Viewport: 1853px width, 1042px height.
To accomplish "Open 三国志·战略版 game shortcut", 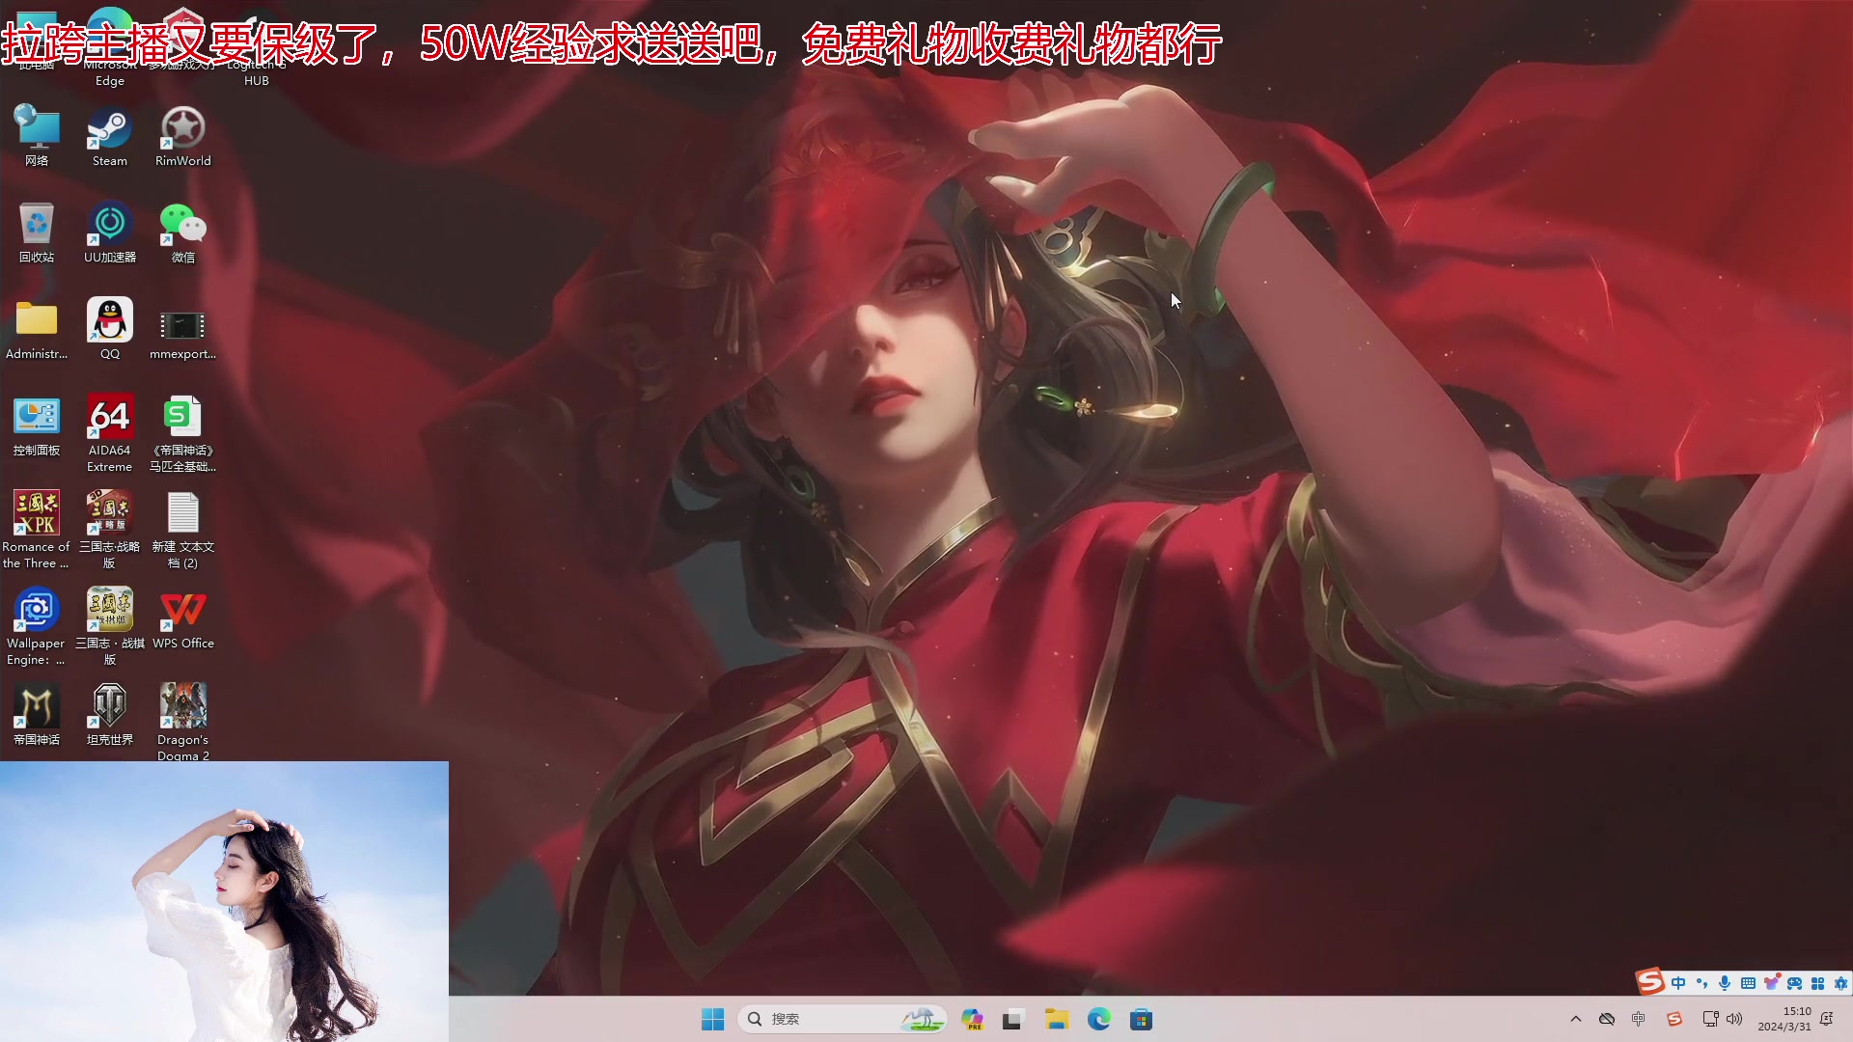I will [109, 531].
